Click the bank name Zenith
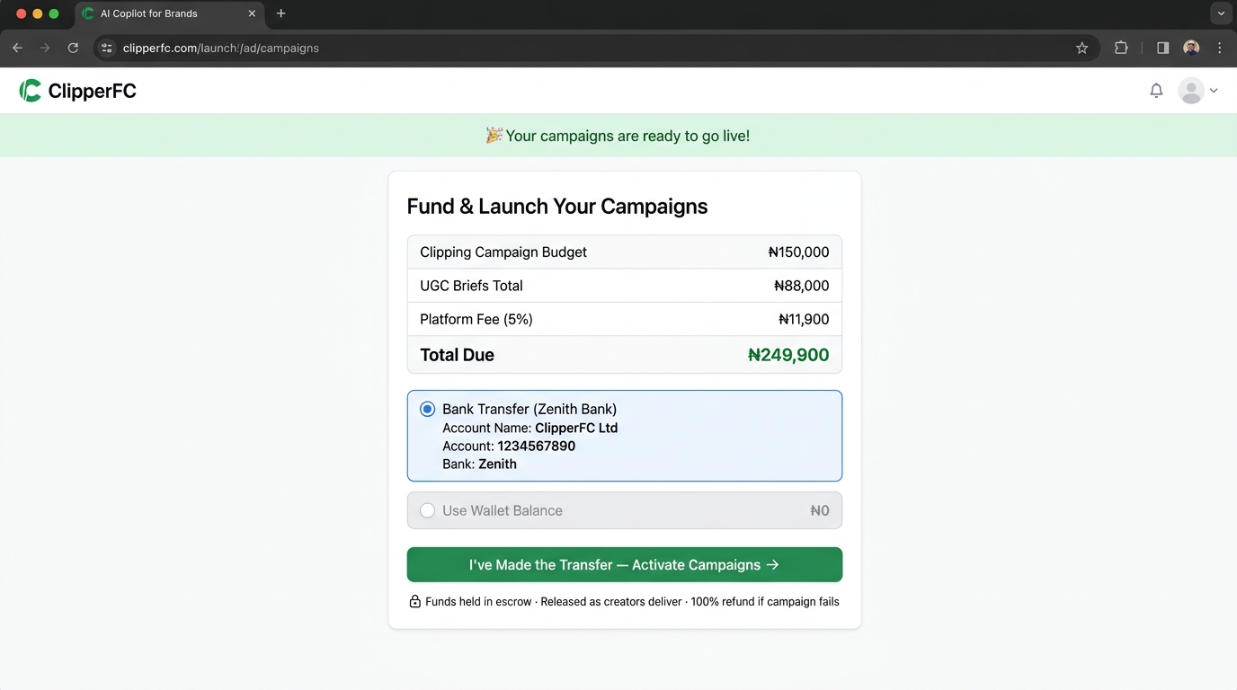This screenshot has width=1237, height=690. pyautogui.click(x=497, y=464)
